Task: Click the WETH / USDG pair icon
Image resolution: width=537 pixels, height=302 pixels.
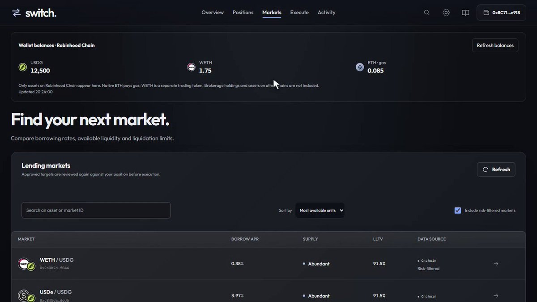Action: click(27, 264)
